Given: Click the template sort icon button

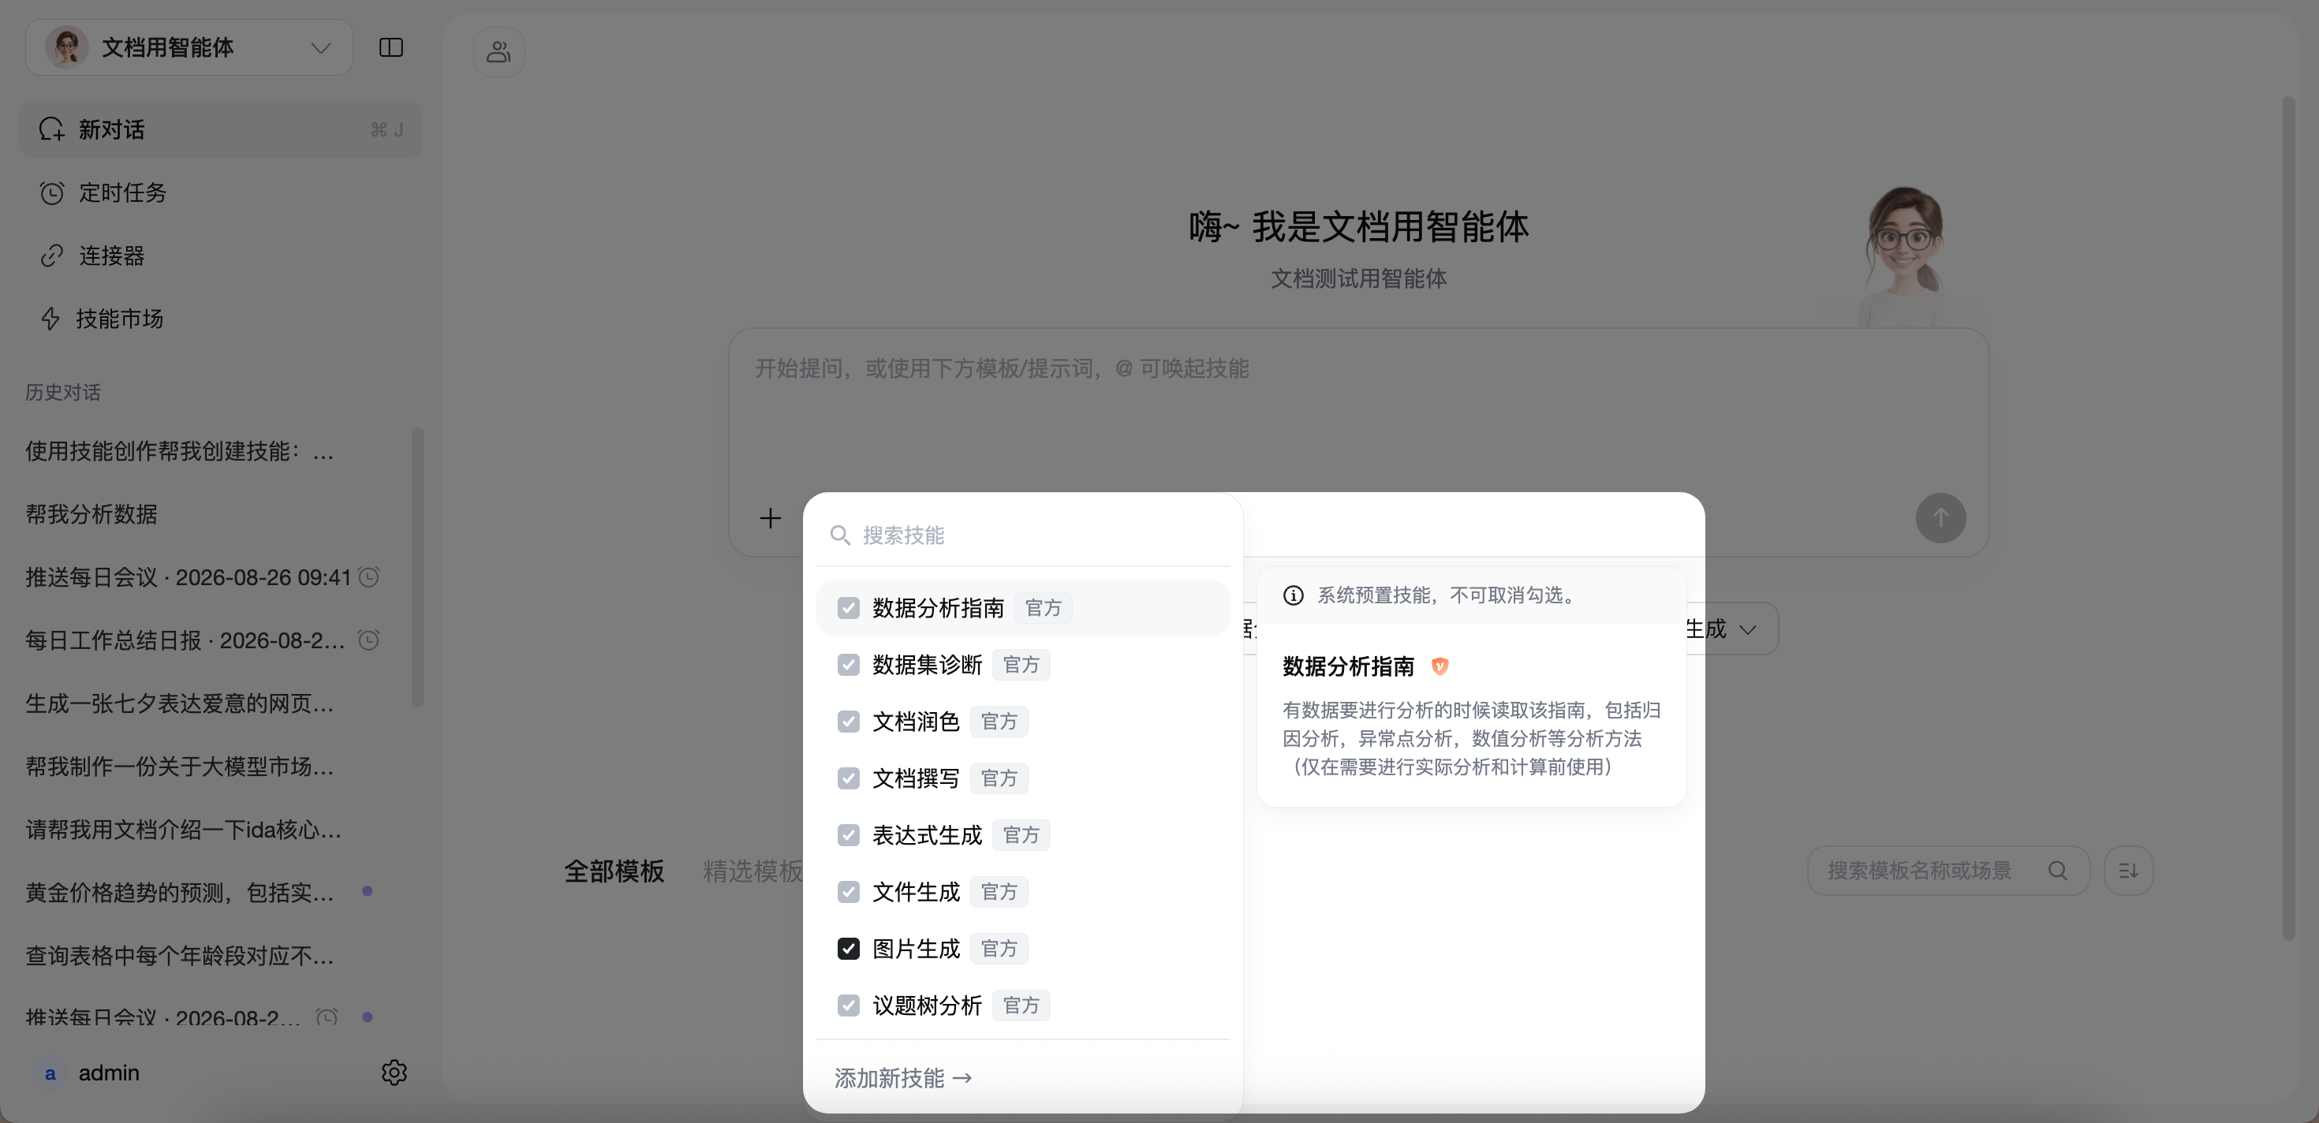Looking at the screenshot, I should tap(2128, 870).
